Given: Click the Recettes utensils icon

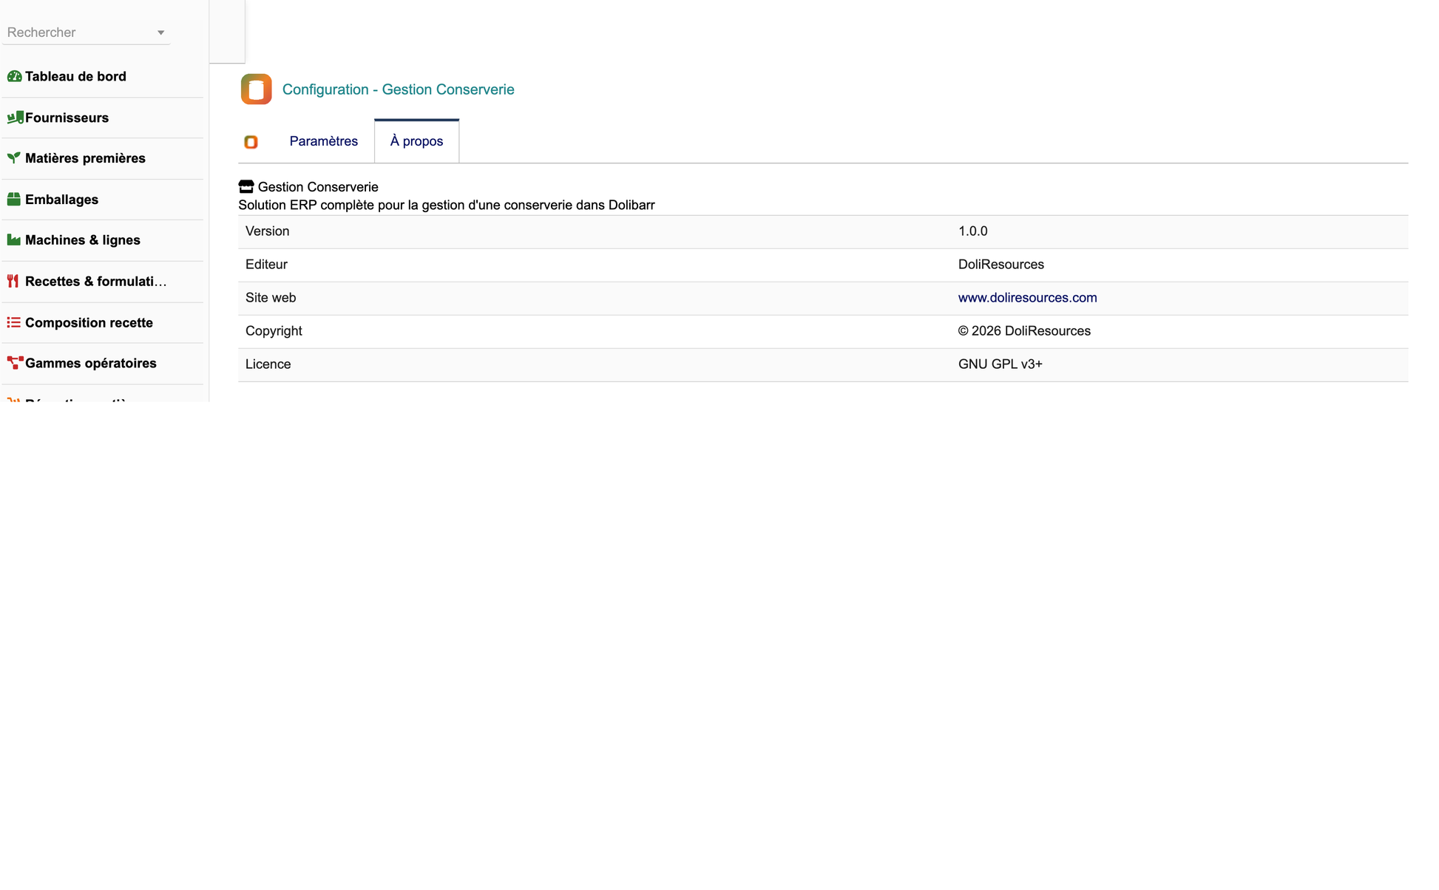Looking at the screenshot, I should tap(13, 282).
